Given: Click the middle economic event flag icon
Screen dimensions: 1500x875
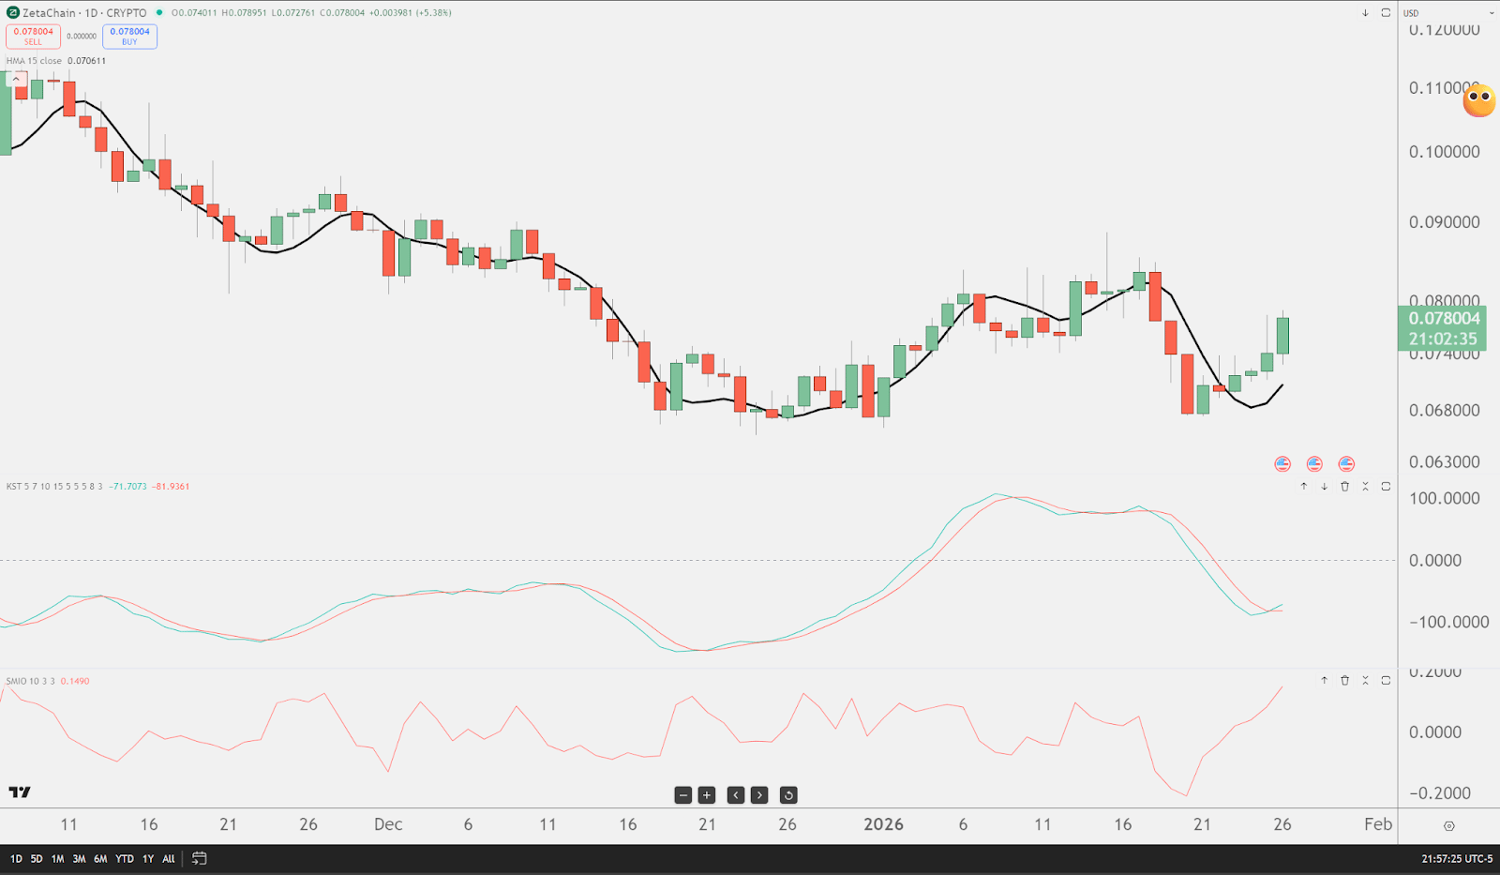Looking at the screenshot, I should pyautogui.click(x=1314, y=464).
